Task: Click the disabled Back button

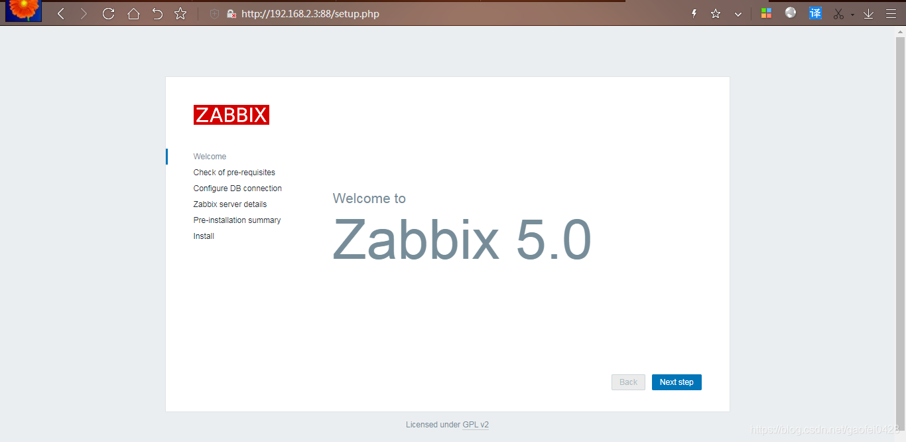Action: pos(628,382)
